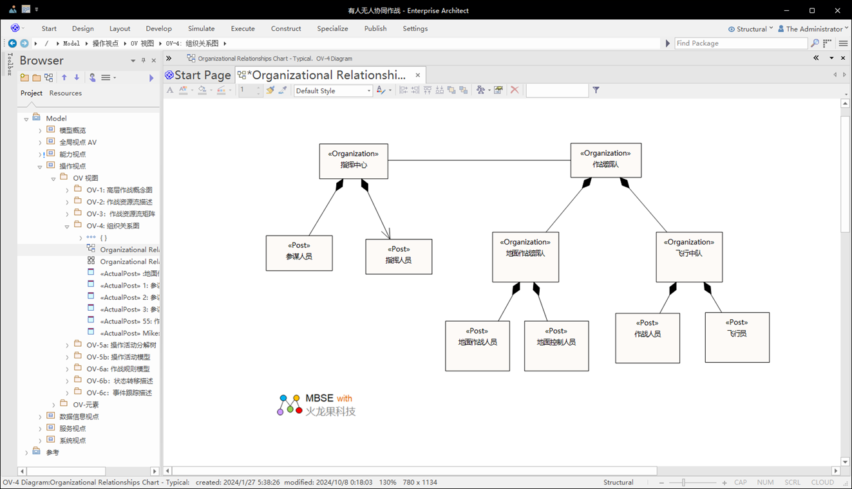Click the copy style eyedropper icon
This screenshot has width=852, height=489.
283,90
